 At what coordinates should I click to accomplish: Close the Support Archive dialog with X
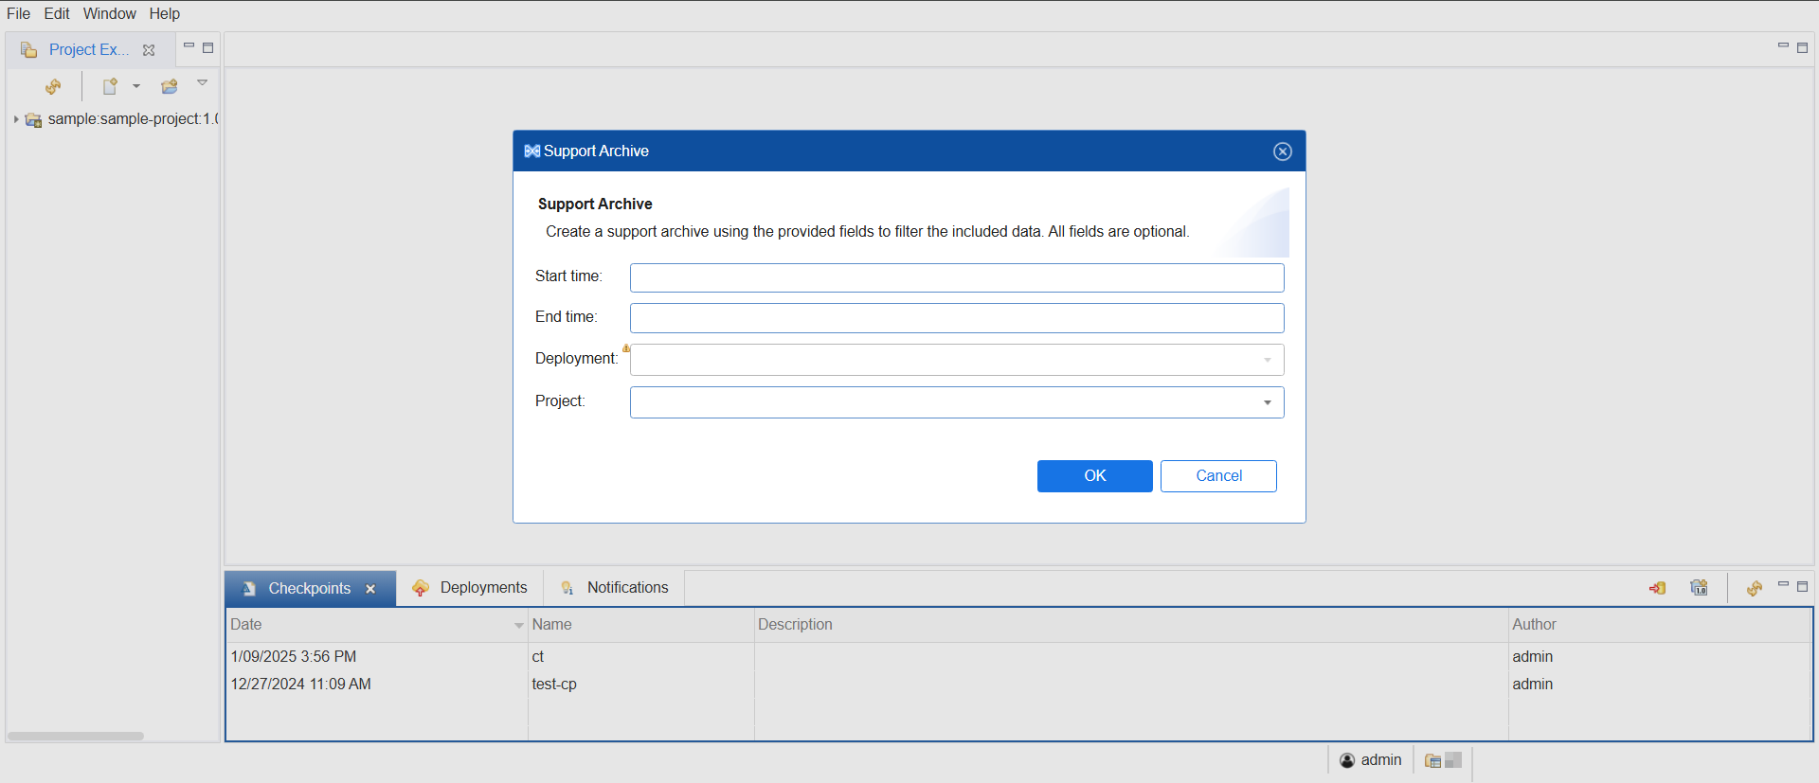click(x=1282, y=151)
